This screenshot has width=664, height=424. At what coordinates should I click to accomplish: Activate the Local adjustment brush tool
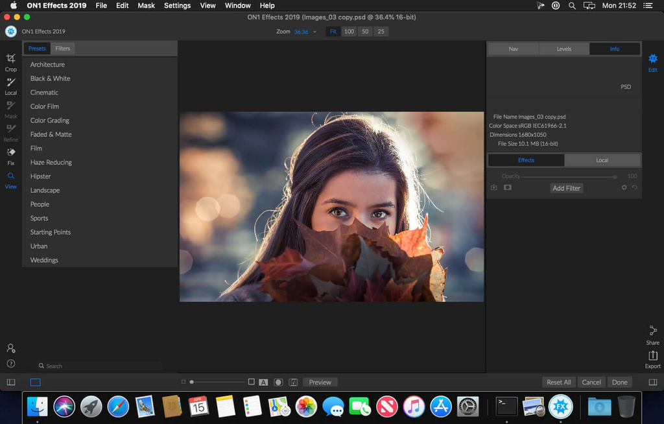pos(10,84)
